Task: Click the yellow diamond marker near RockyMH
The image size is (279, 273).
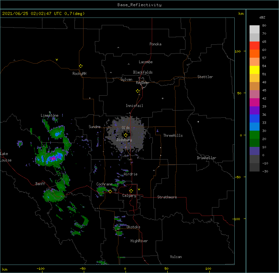Action: tap(81, 66)
